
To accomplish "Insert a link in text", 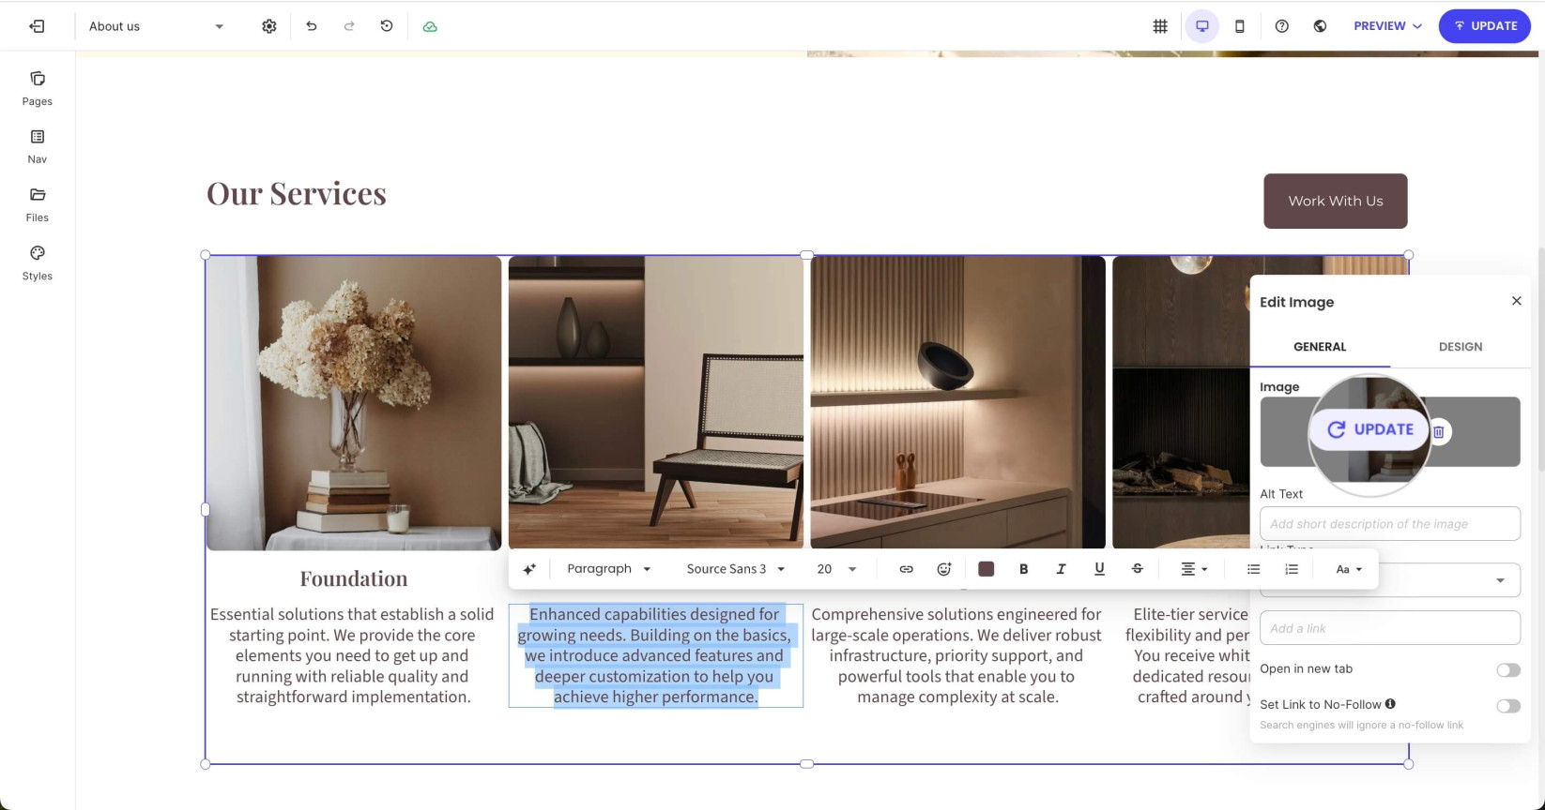I will (906, 569).
